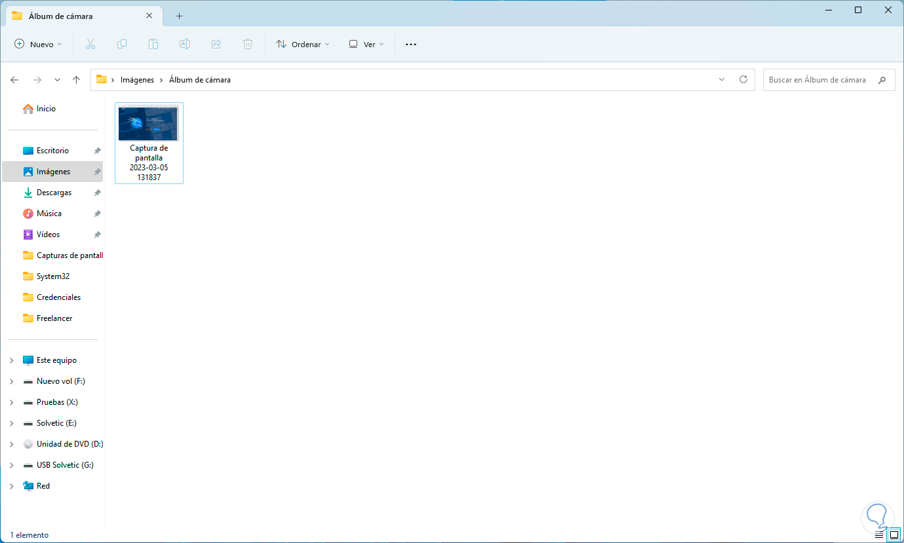Close the Álbum de cámara tab
This screenshot has width=904, height=543.
click(x=149, y=15)
